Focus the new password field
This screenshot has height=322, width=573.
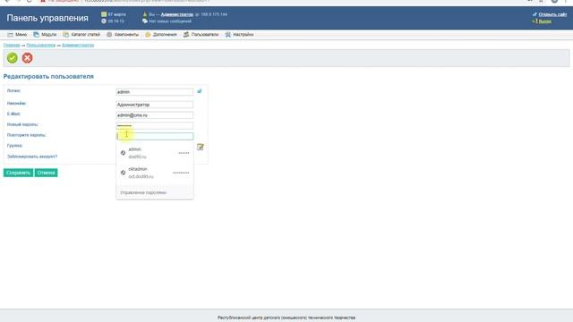point(155,125)
